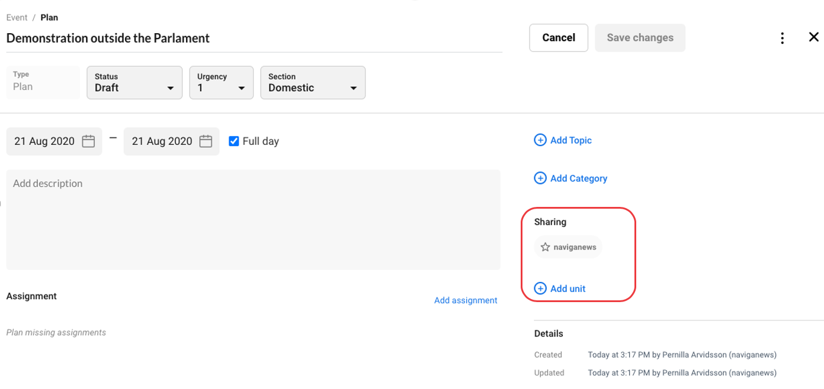
Task: Open the Status dropdown showing Draft
Action: pyautogui.click(x=134, y=82)
